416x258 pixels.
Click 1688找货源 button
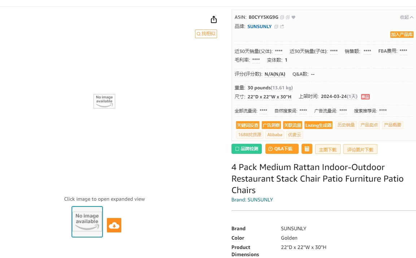tap(250, 135)
